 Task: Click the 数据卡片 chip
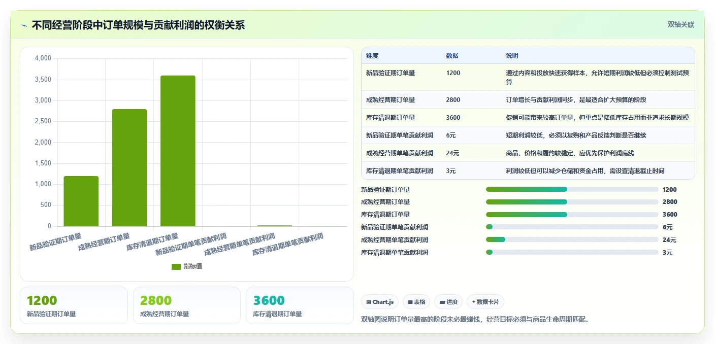click(x=485, y=302)
